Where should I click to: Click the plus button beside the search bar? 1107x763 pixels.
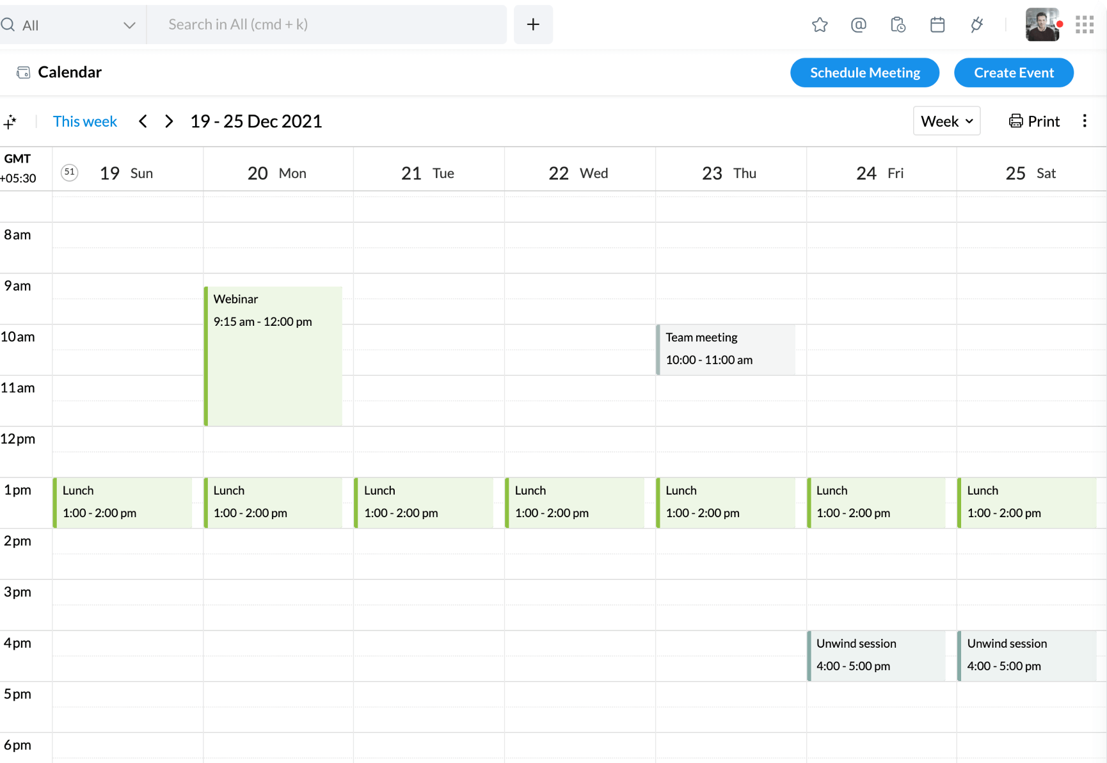pyautogui.click(x=533, y=24)
